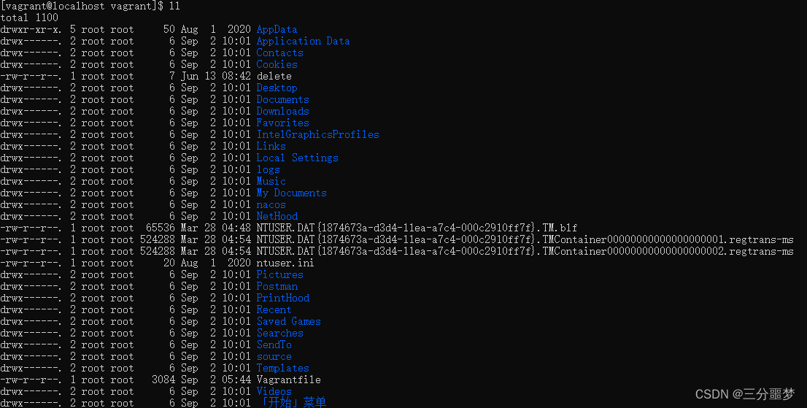The image size is (807, 408).
Task: Click the Videos directory name
Action: click(x=274, y=391)
